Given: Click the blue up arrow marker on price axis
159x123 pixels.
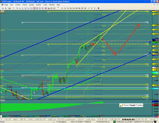Looking at the screenshot, I should pyautogui.click(x=150, y=42).
